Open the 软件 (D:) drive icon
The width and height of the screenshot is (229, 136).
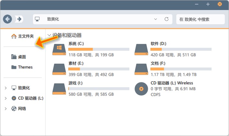(141, 49)
